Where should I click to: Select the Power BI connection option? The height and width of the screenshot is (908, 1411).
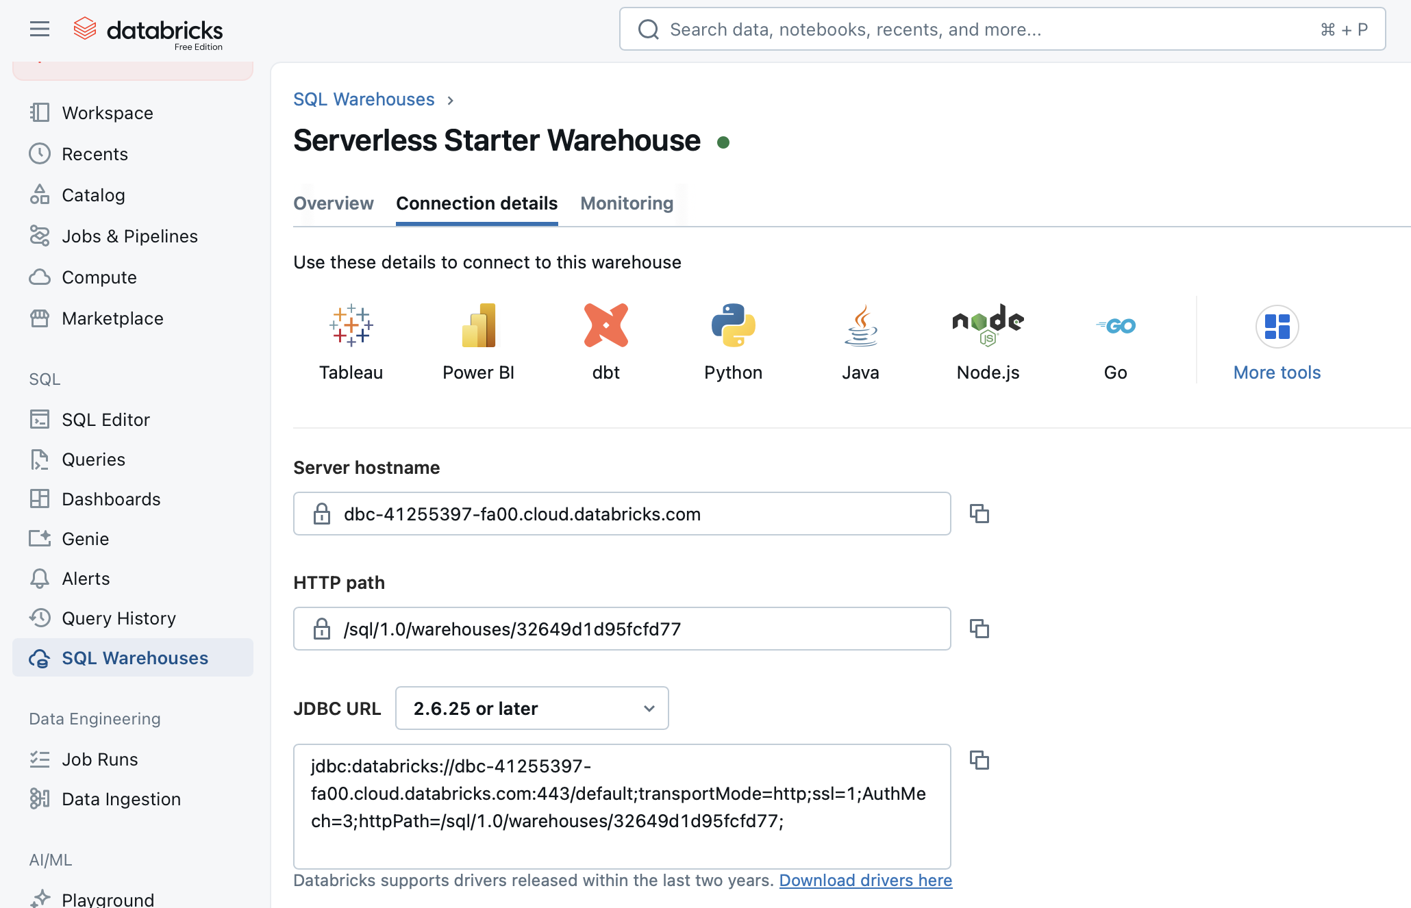(478, 340)
